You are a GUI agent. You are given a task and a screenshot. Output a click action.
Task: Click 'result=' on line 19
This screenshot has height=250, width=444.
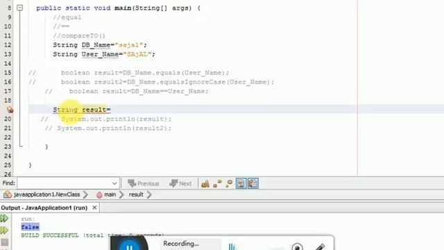click(x=96, y=110)
